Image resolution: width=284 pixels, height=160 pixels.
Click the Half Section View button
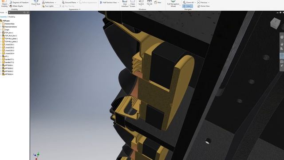click(108, 3)
